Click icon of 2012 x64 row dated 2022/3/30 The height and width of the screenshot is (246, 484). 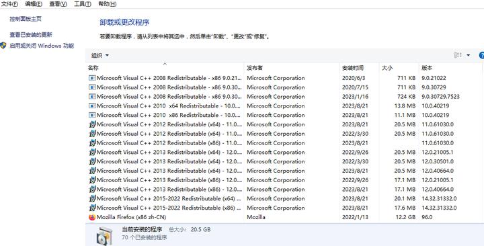pos(92,134)
